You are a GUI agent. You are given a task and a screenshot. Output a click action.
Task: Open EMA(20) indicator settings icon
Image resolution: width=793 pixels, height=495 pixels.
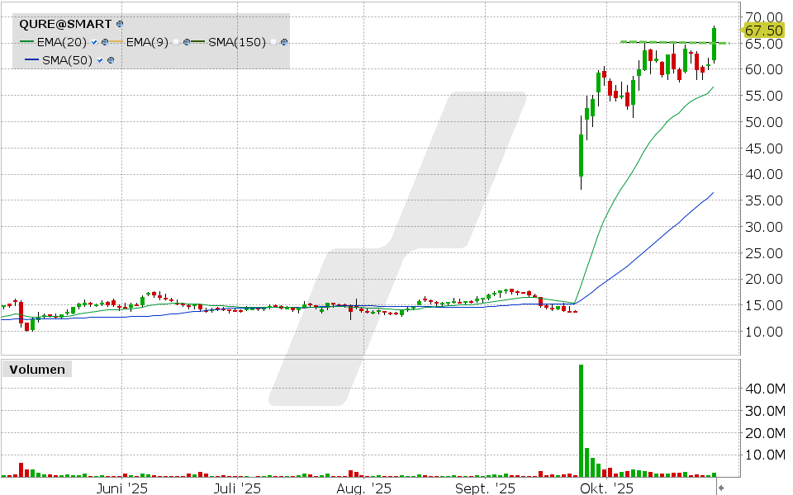click(x=105, y=42)
